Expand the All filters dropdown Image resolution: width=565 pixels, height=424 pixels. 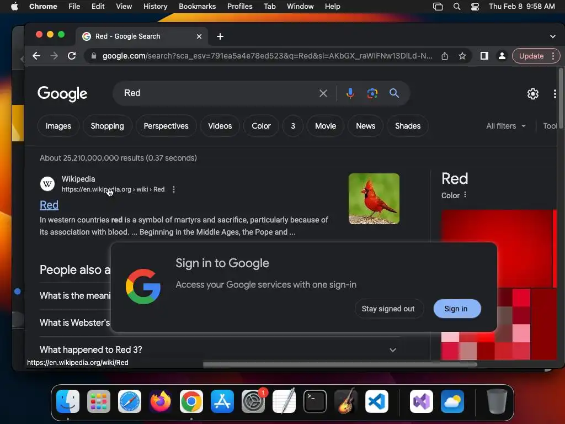506,126
